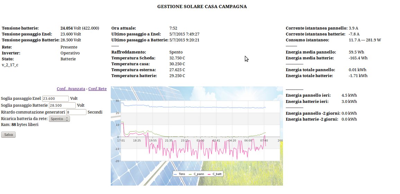Click the Temperatura Scheda value 32.750 C
This screenshot has height=194, width=400.
[x=177, y=58]
